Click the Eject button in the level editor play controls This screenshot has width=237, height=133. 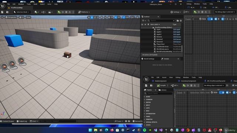[x=70, y=12]
